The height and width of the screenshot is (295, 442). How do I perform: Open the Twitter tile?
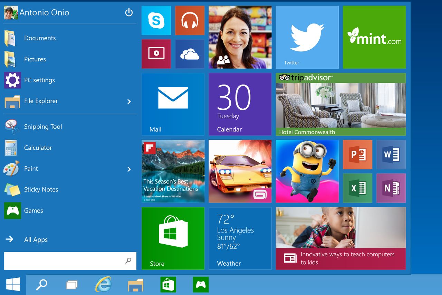click(x=307, y=37)
